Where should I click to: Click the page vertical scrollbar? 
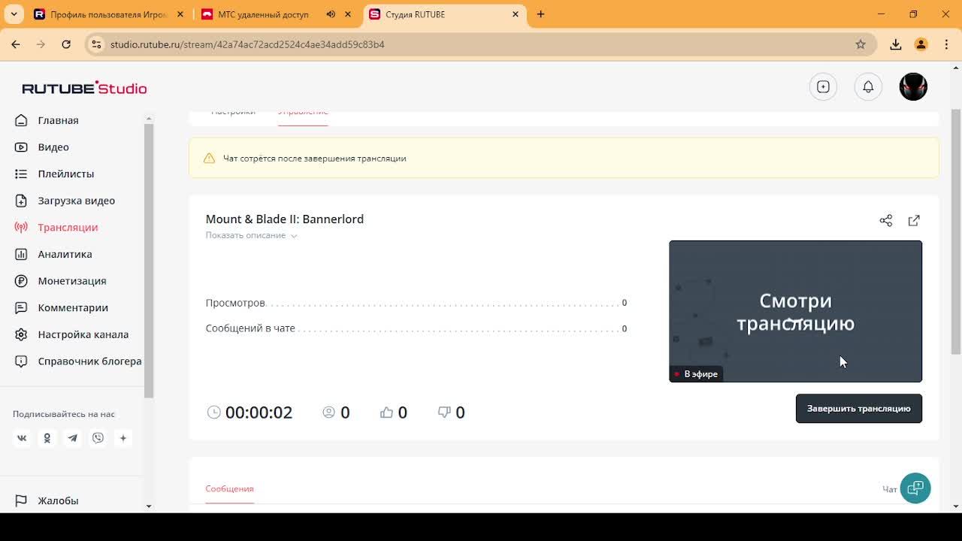956,233
